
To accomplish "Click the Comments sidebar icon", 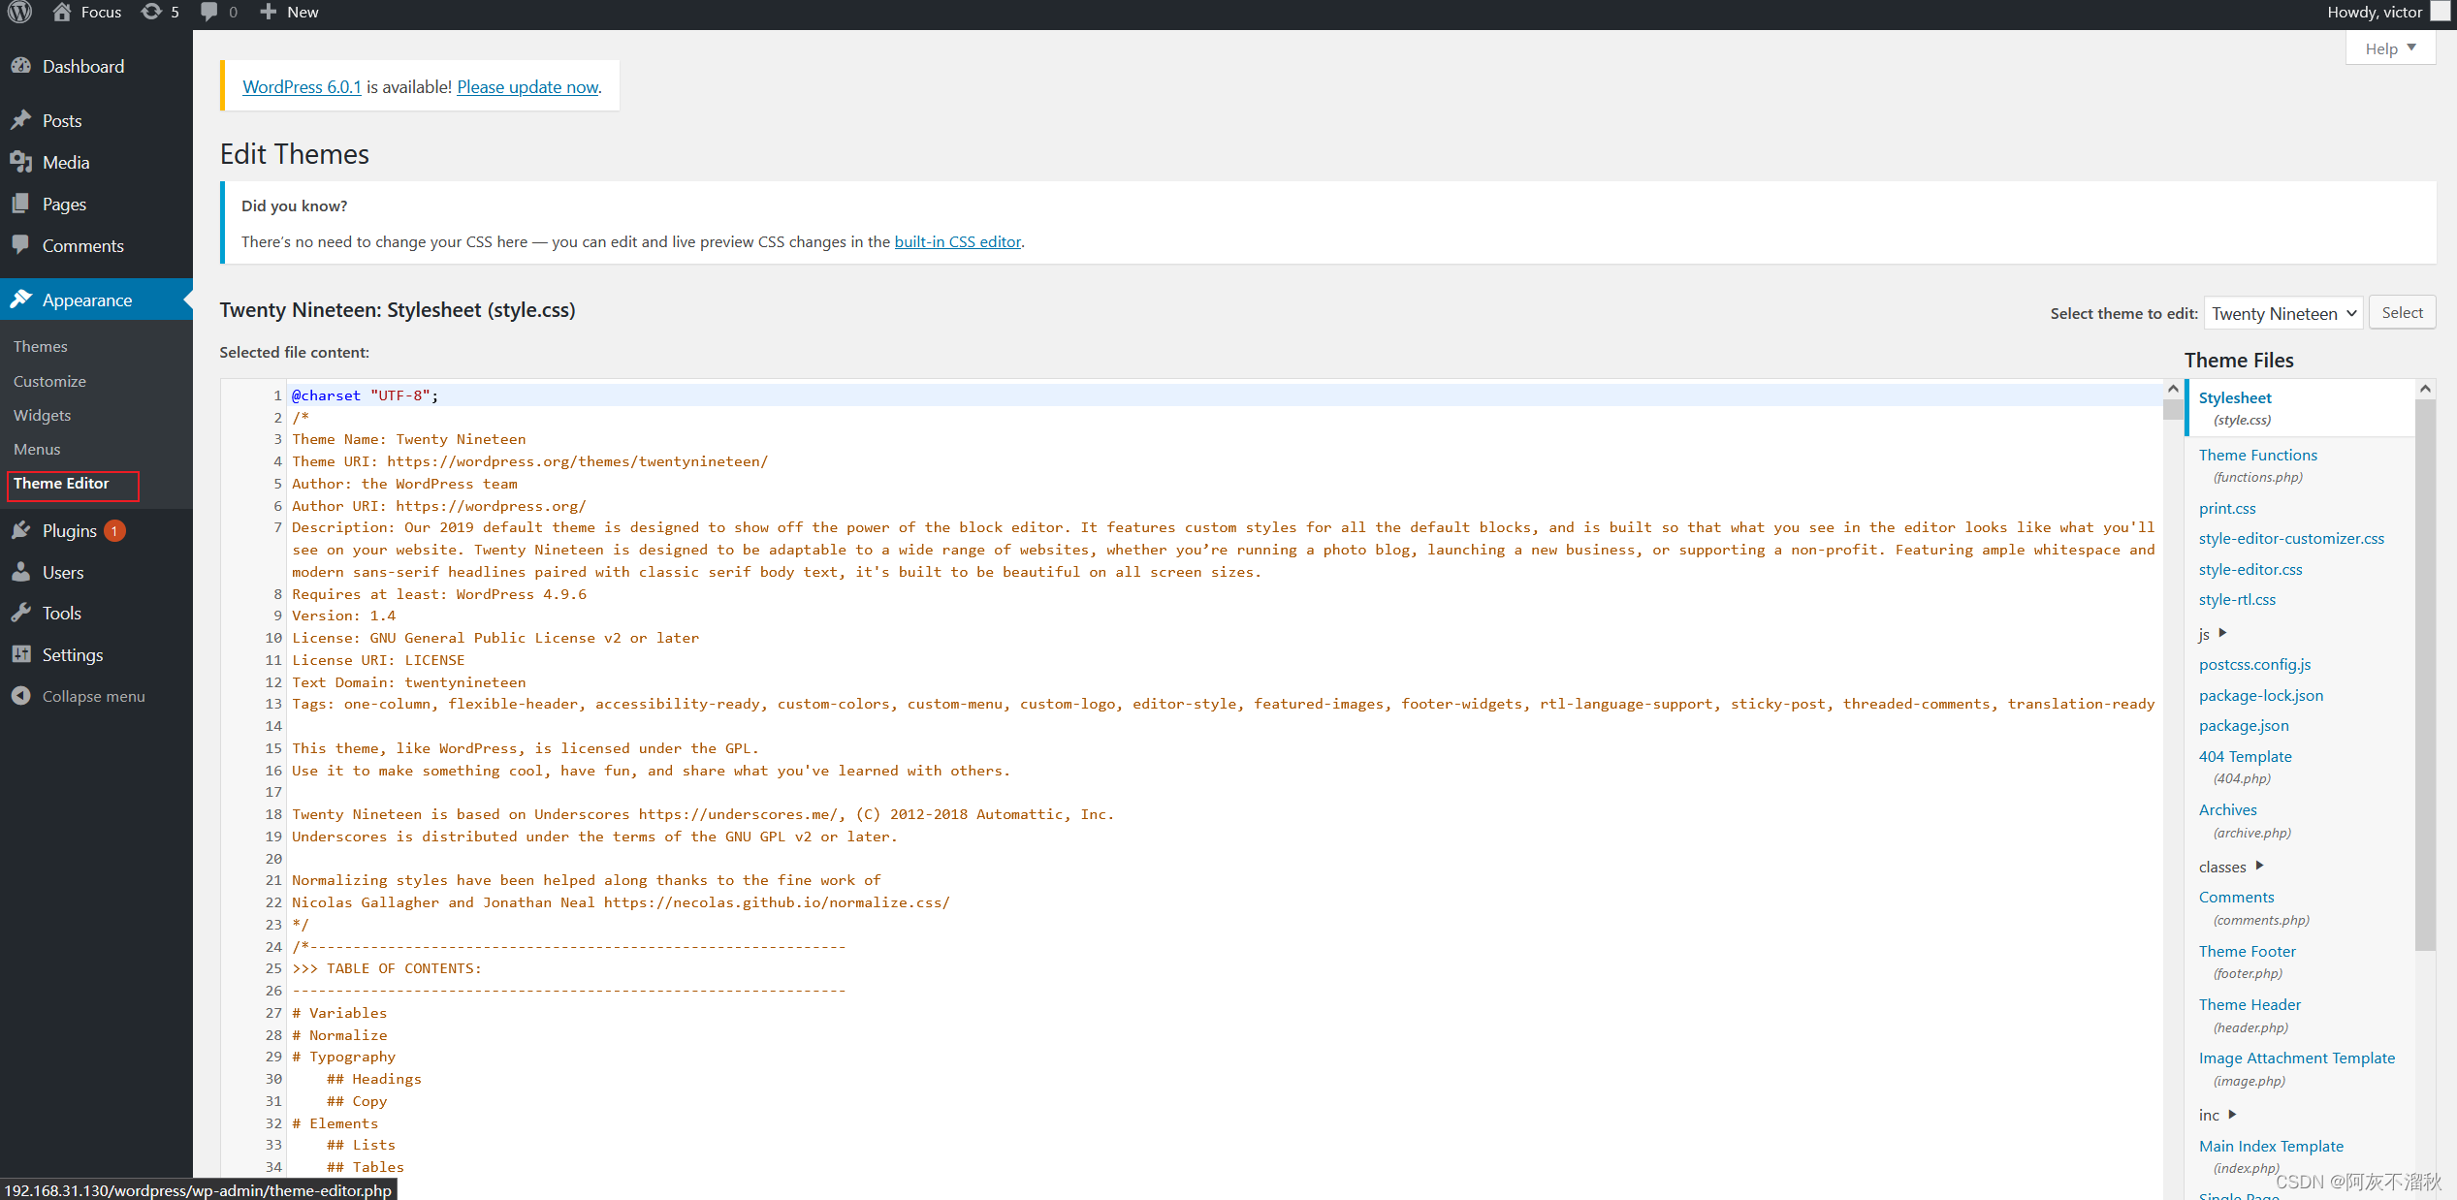I will (21, 245).
